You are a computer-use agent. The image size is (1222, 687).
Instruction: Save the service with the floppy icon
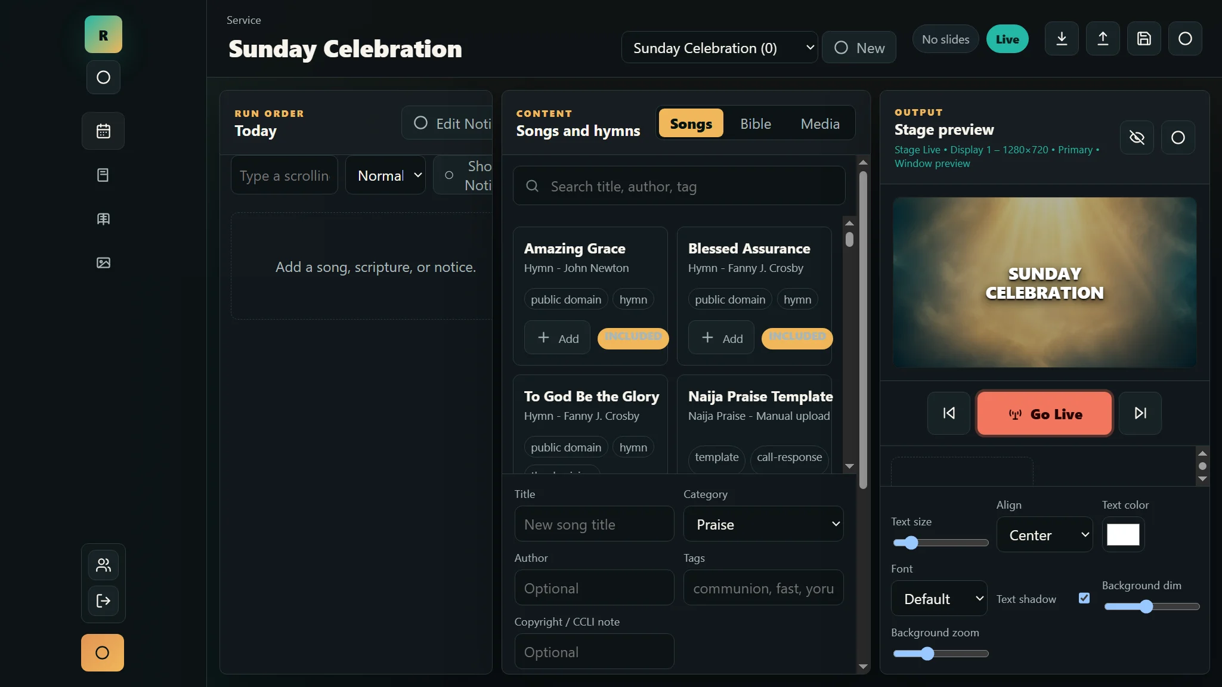pos(1144,39)
